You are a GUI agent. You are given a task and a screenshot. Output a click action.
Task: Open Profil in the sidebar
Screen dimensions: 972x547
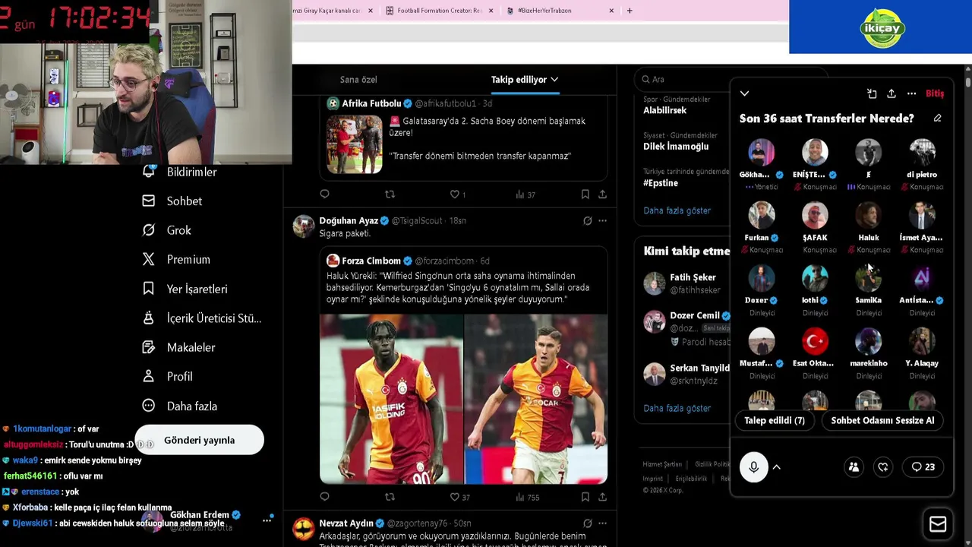(168, 376)
